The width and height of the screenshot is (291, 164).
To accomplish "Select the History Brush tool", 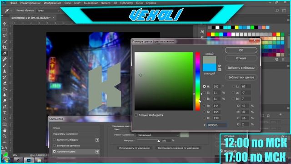I will click(x=5, y=77).
